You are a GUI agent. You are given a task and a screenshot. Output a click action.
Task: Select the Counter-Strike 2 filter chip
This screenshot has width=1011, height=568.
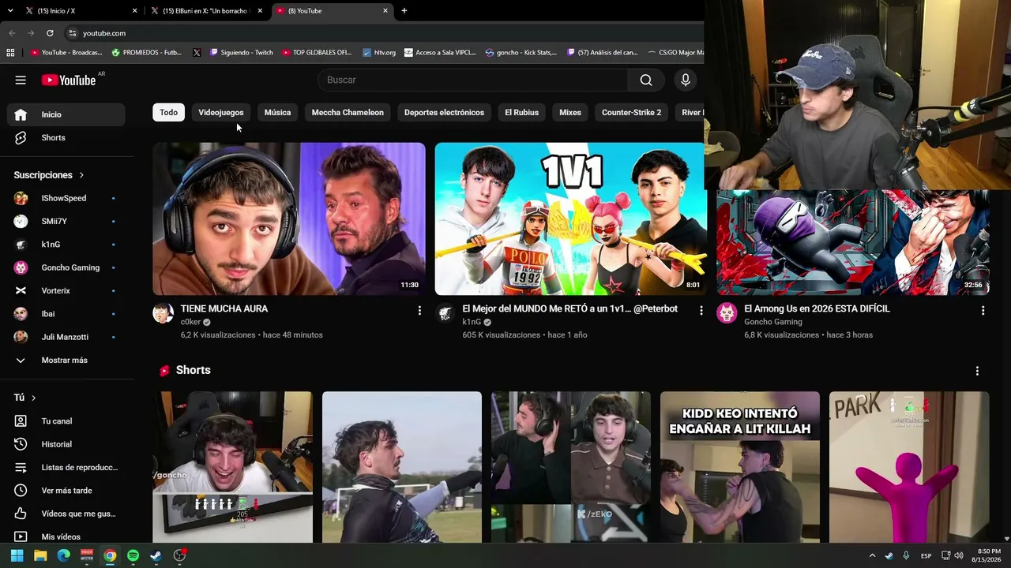point(631,112)
